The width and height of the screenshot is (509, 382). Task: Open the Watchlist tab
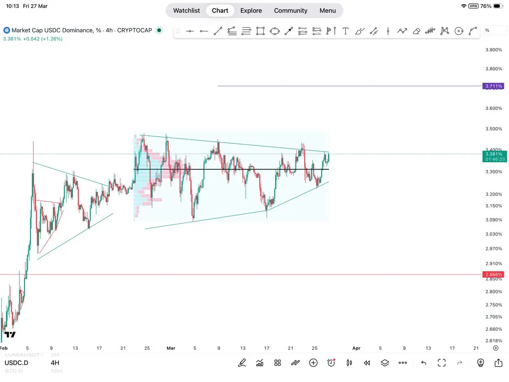point(187,11)
